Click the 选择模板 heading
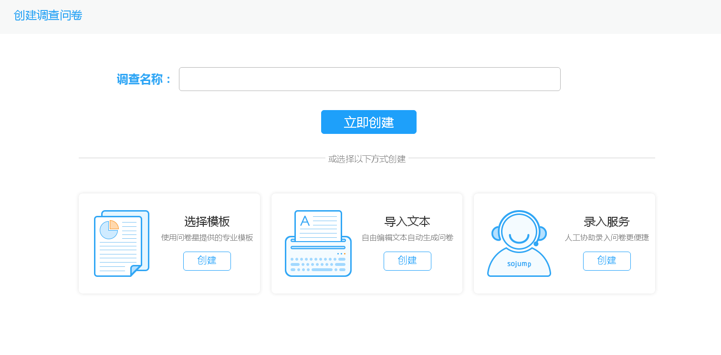Image resolution: width=721 pixels, height=355 pixels. click(207, 222)
